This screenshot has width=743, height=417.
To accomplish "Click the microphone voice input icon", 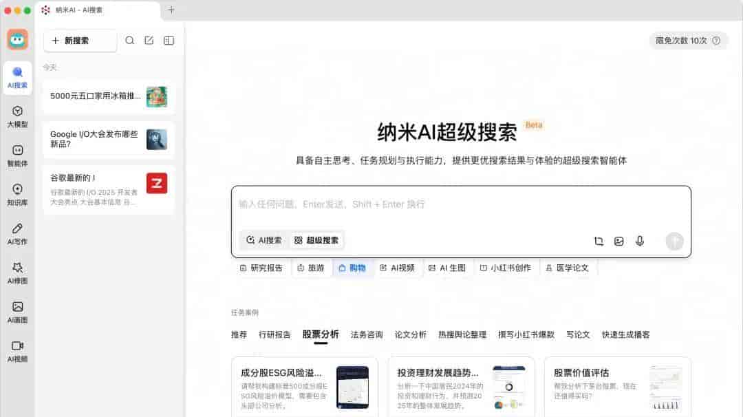I will click(640, 241).
